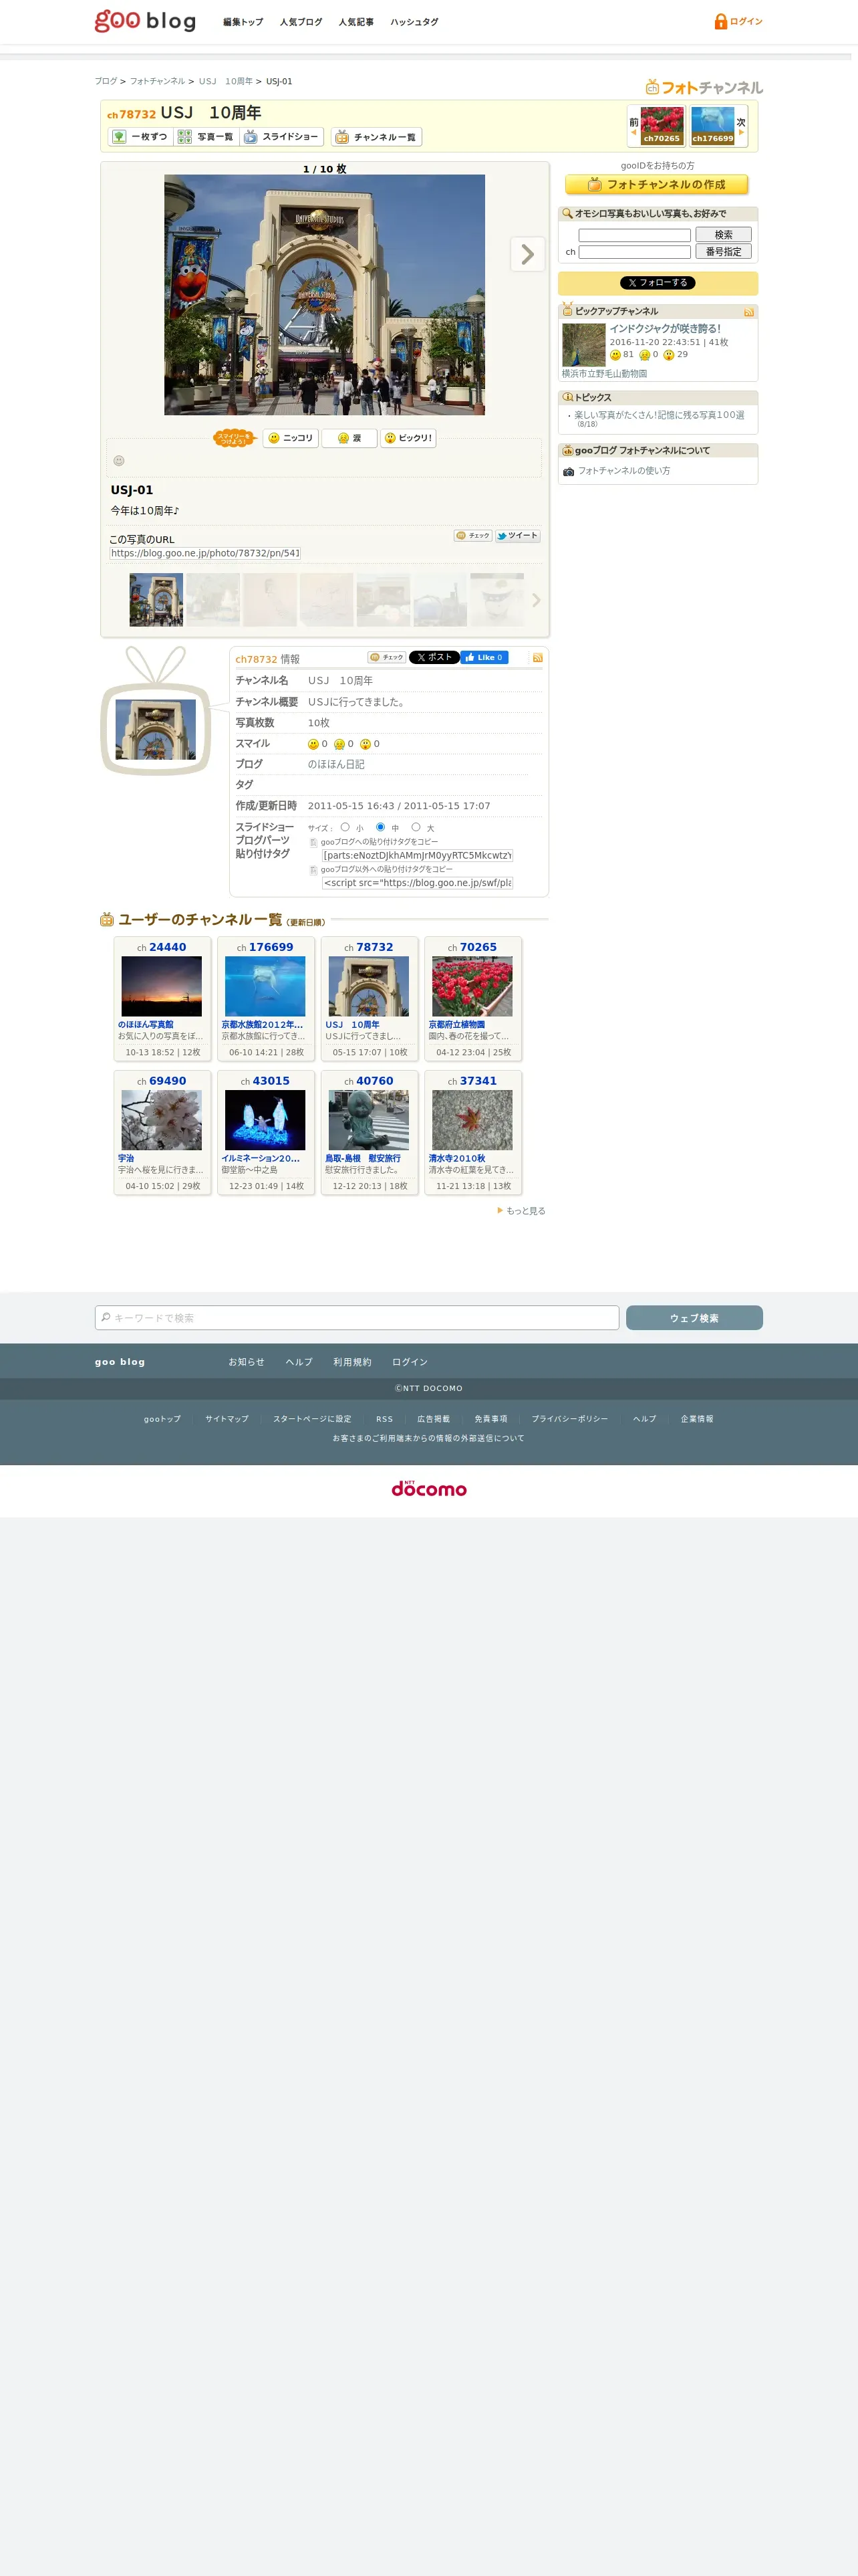
Task: Click the ログイン lock icon link
Action: [x=738, y=21]
